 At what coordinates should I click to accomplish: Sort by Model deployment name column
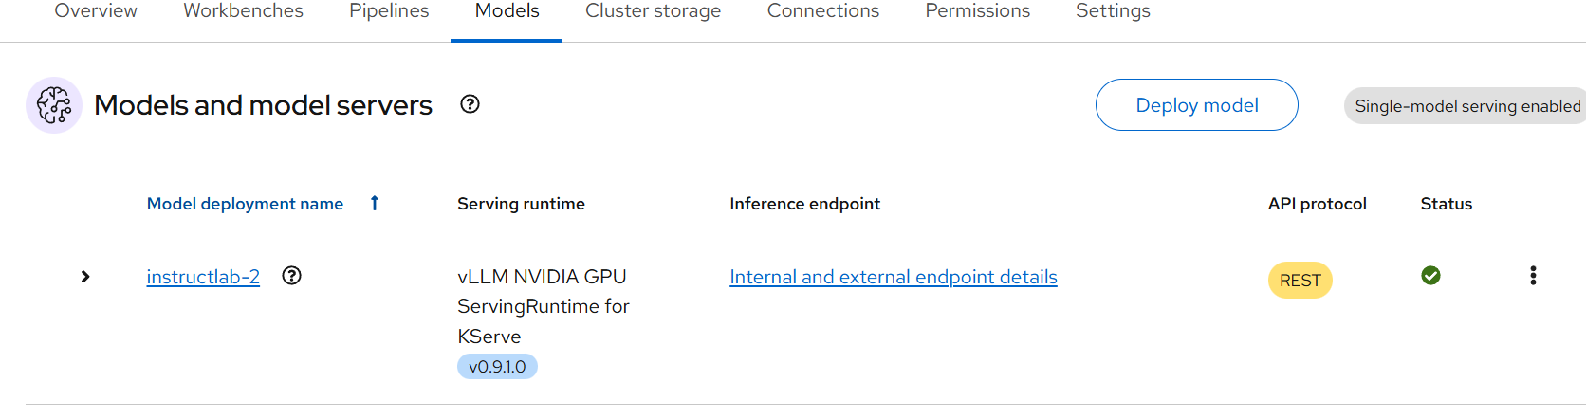coord(245,204)
